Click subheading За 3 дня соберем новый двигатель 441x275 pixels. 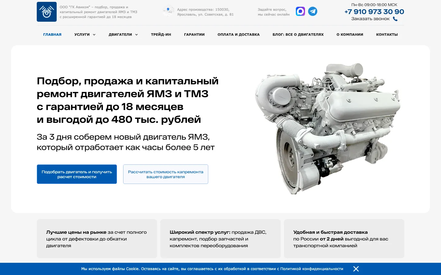pos(126,142)
